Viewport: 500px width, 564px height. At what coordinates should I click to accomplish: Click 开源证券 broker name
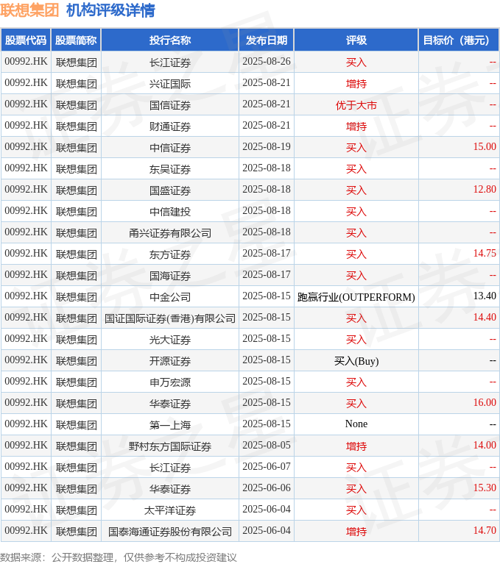coord(170,361)
